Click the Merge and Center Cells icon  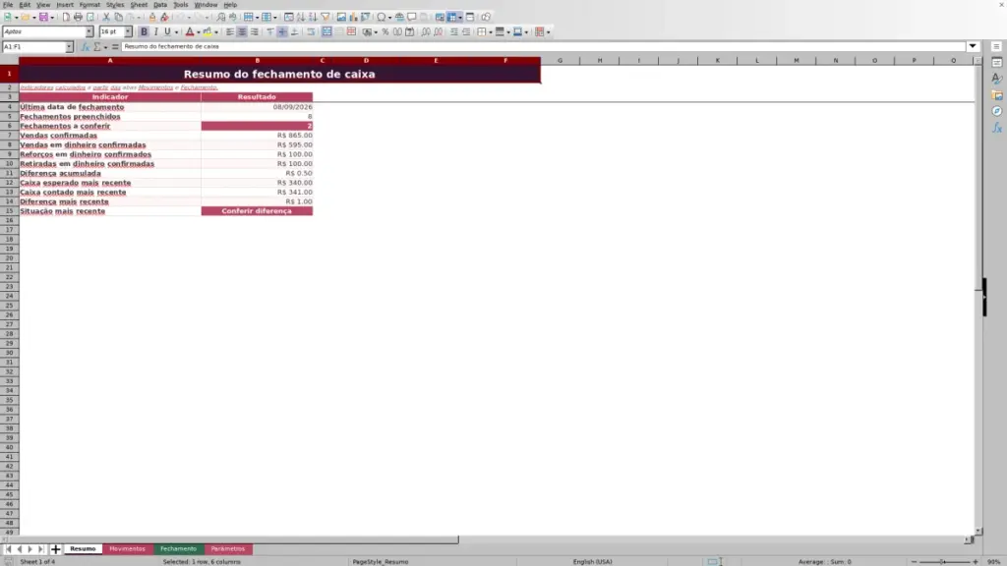(x=326, y=32)
